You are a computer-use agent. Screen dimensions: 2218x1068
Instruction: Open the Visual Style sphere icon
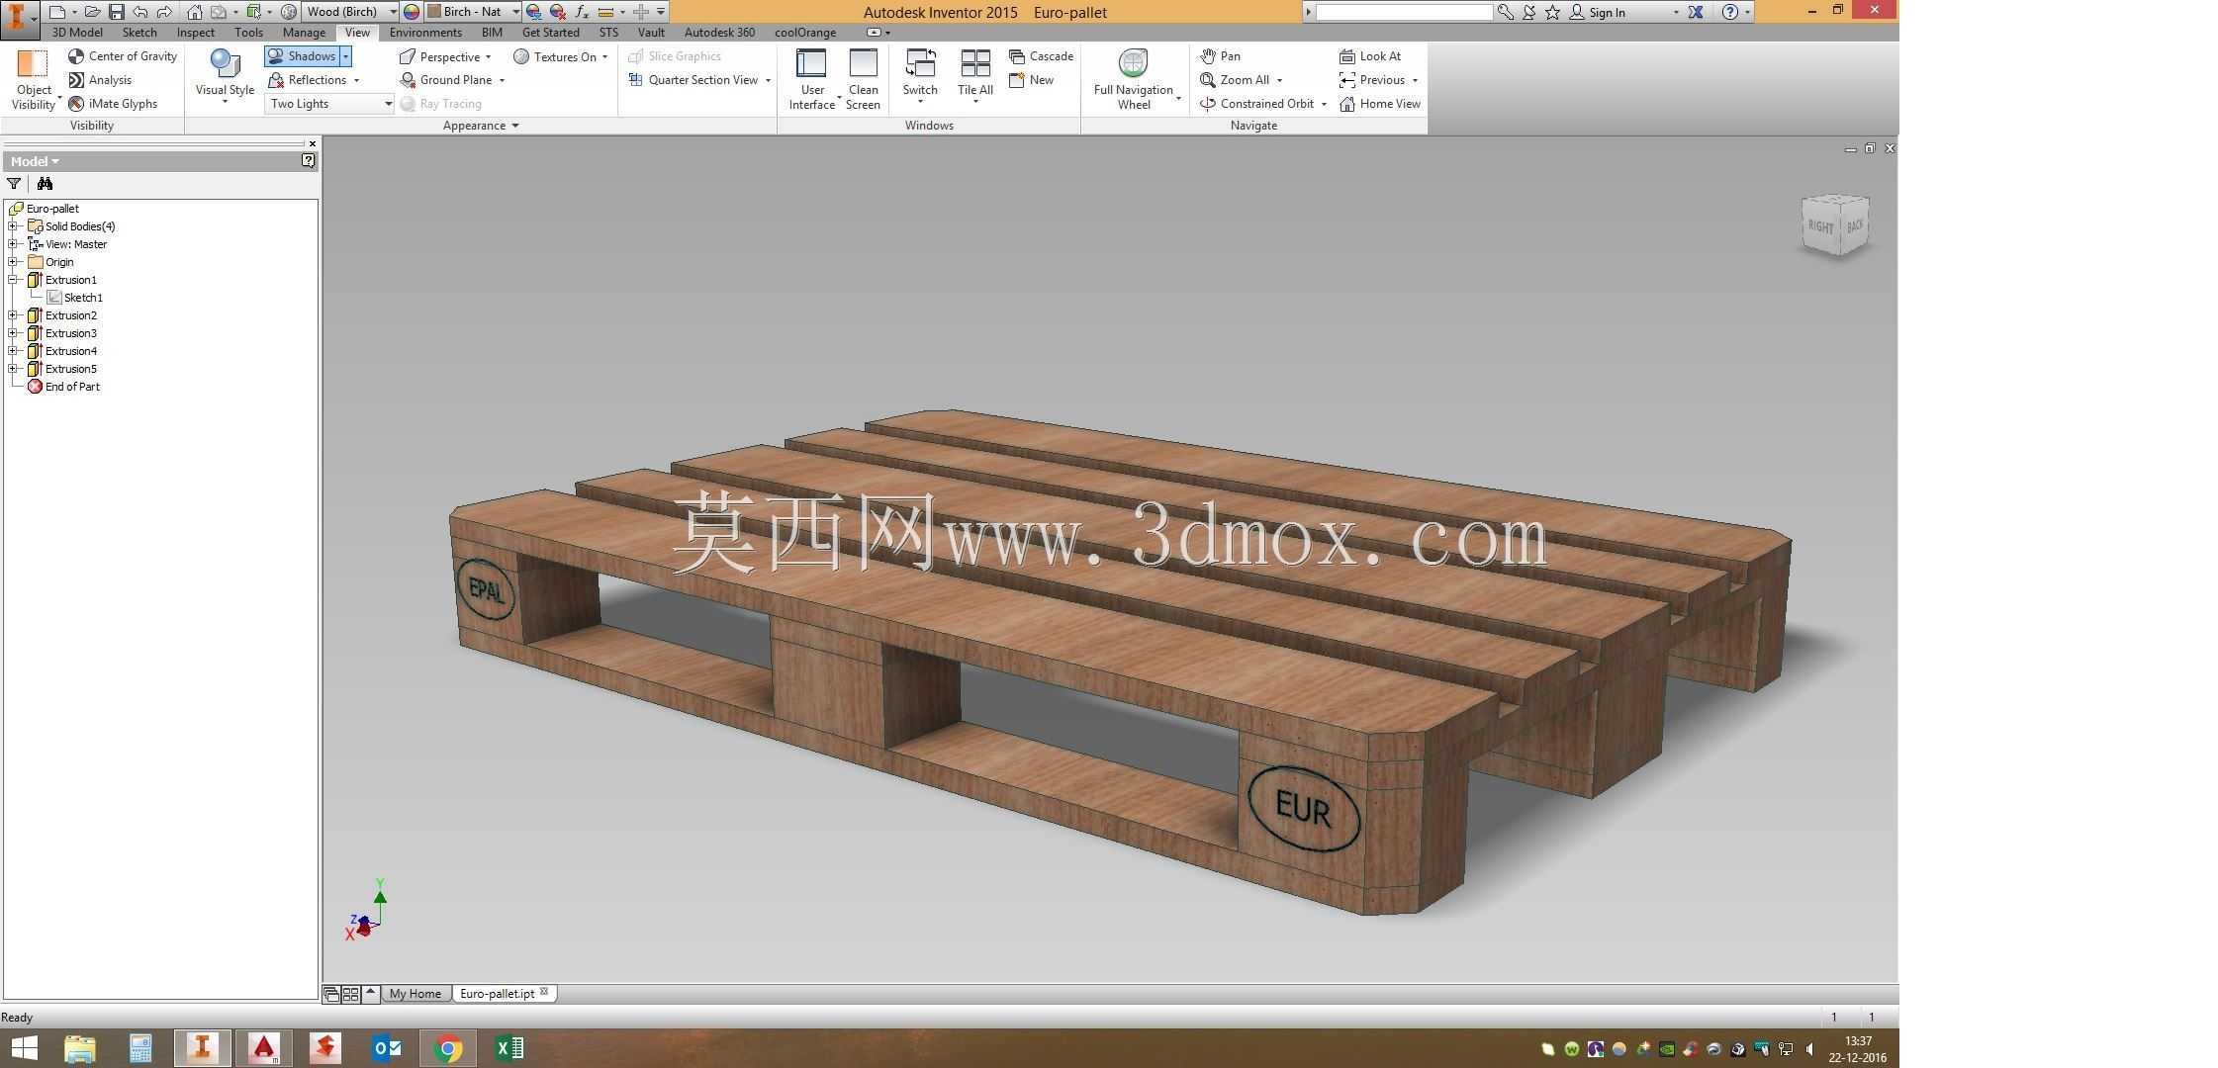coord(226,63)
